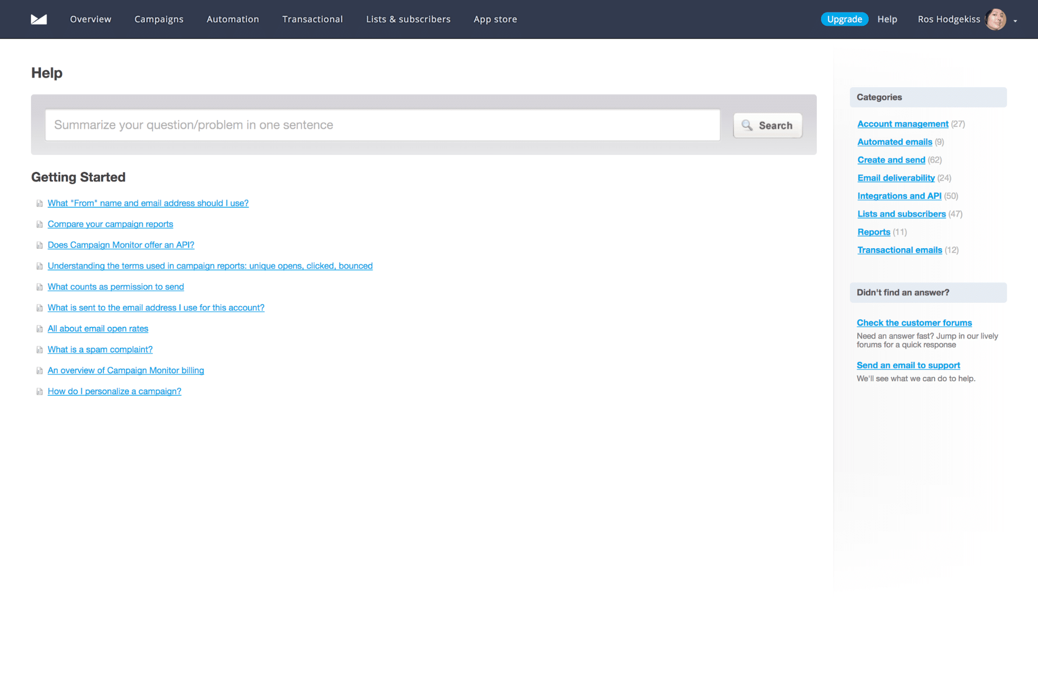This screenshot has height=674, width=1038.
Task: Click document icon beside 'What is a spam complaint?'
Action: click(39, 350)
